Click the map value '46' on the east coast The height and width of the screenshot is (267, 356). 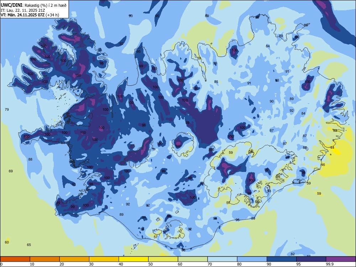(323, 164)
